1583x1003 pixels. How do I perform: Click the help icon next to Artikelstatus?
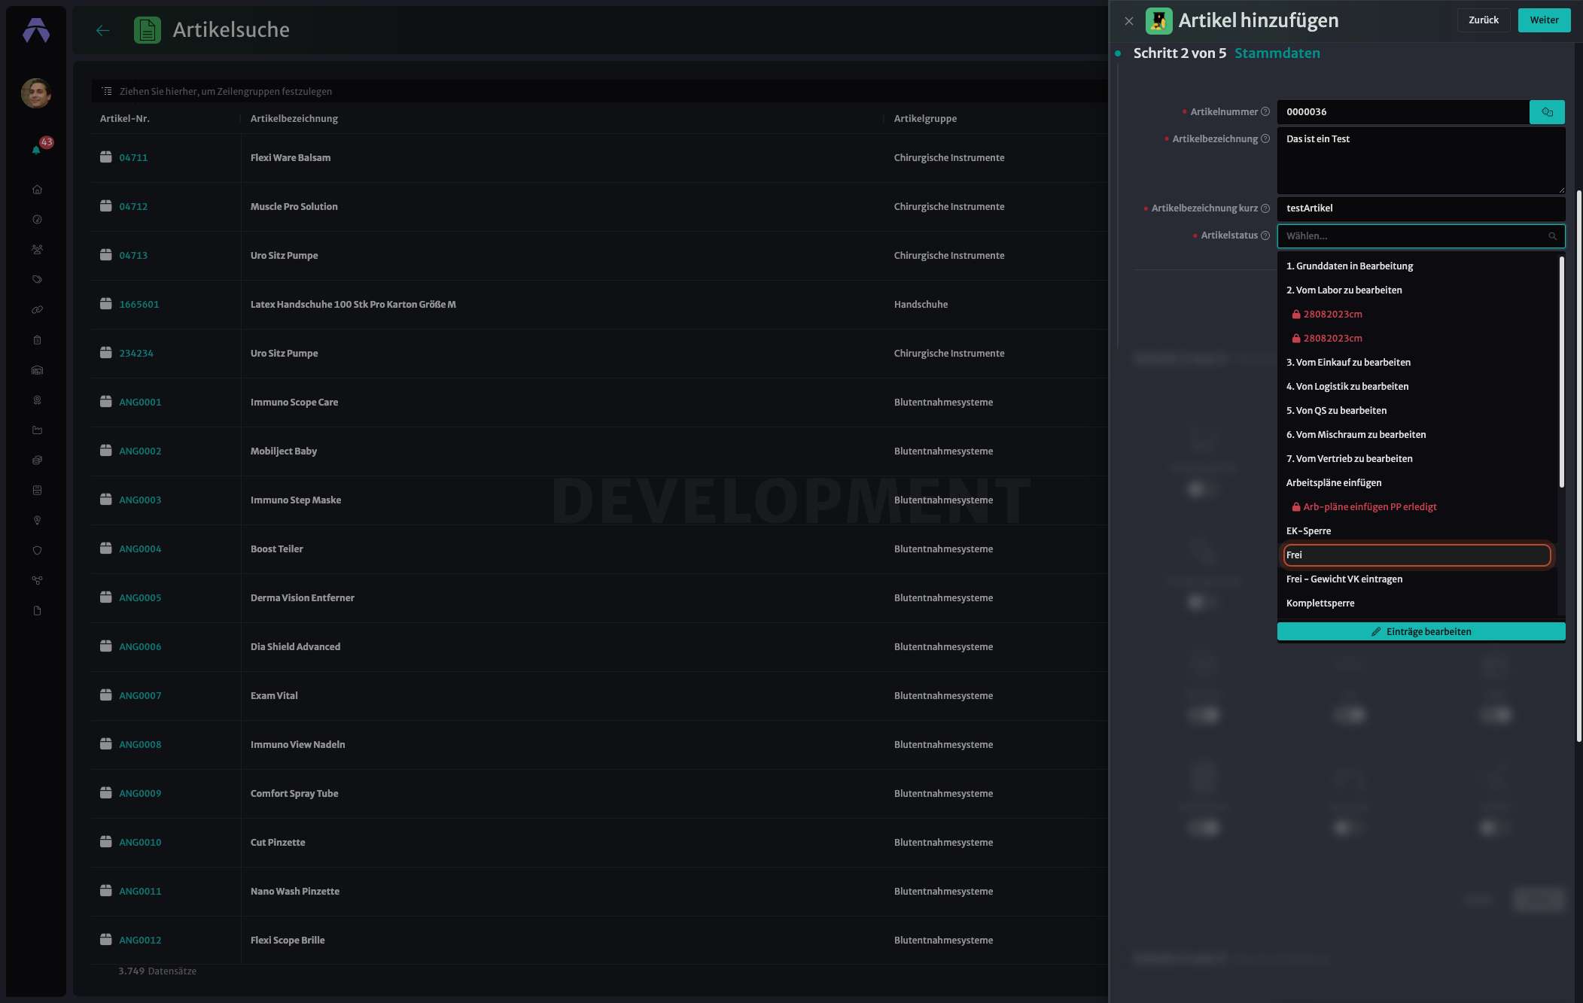[x=1265, y=236]
